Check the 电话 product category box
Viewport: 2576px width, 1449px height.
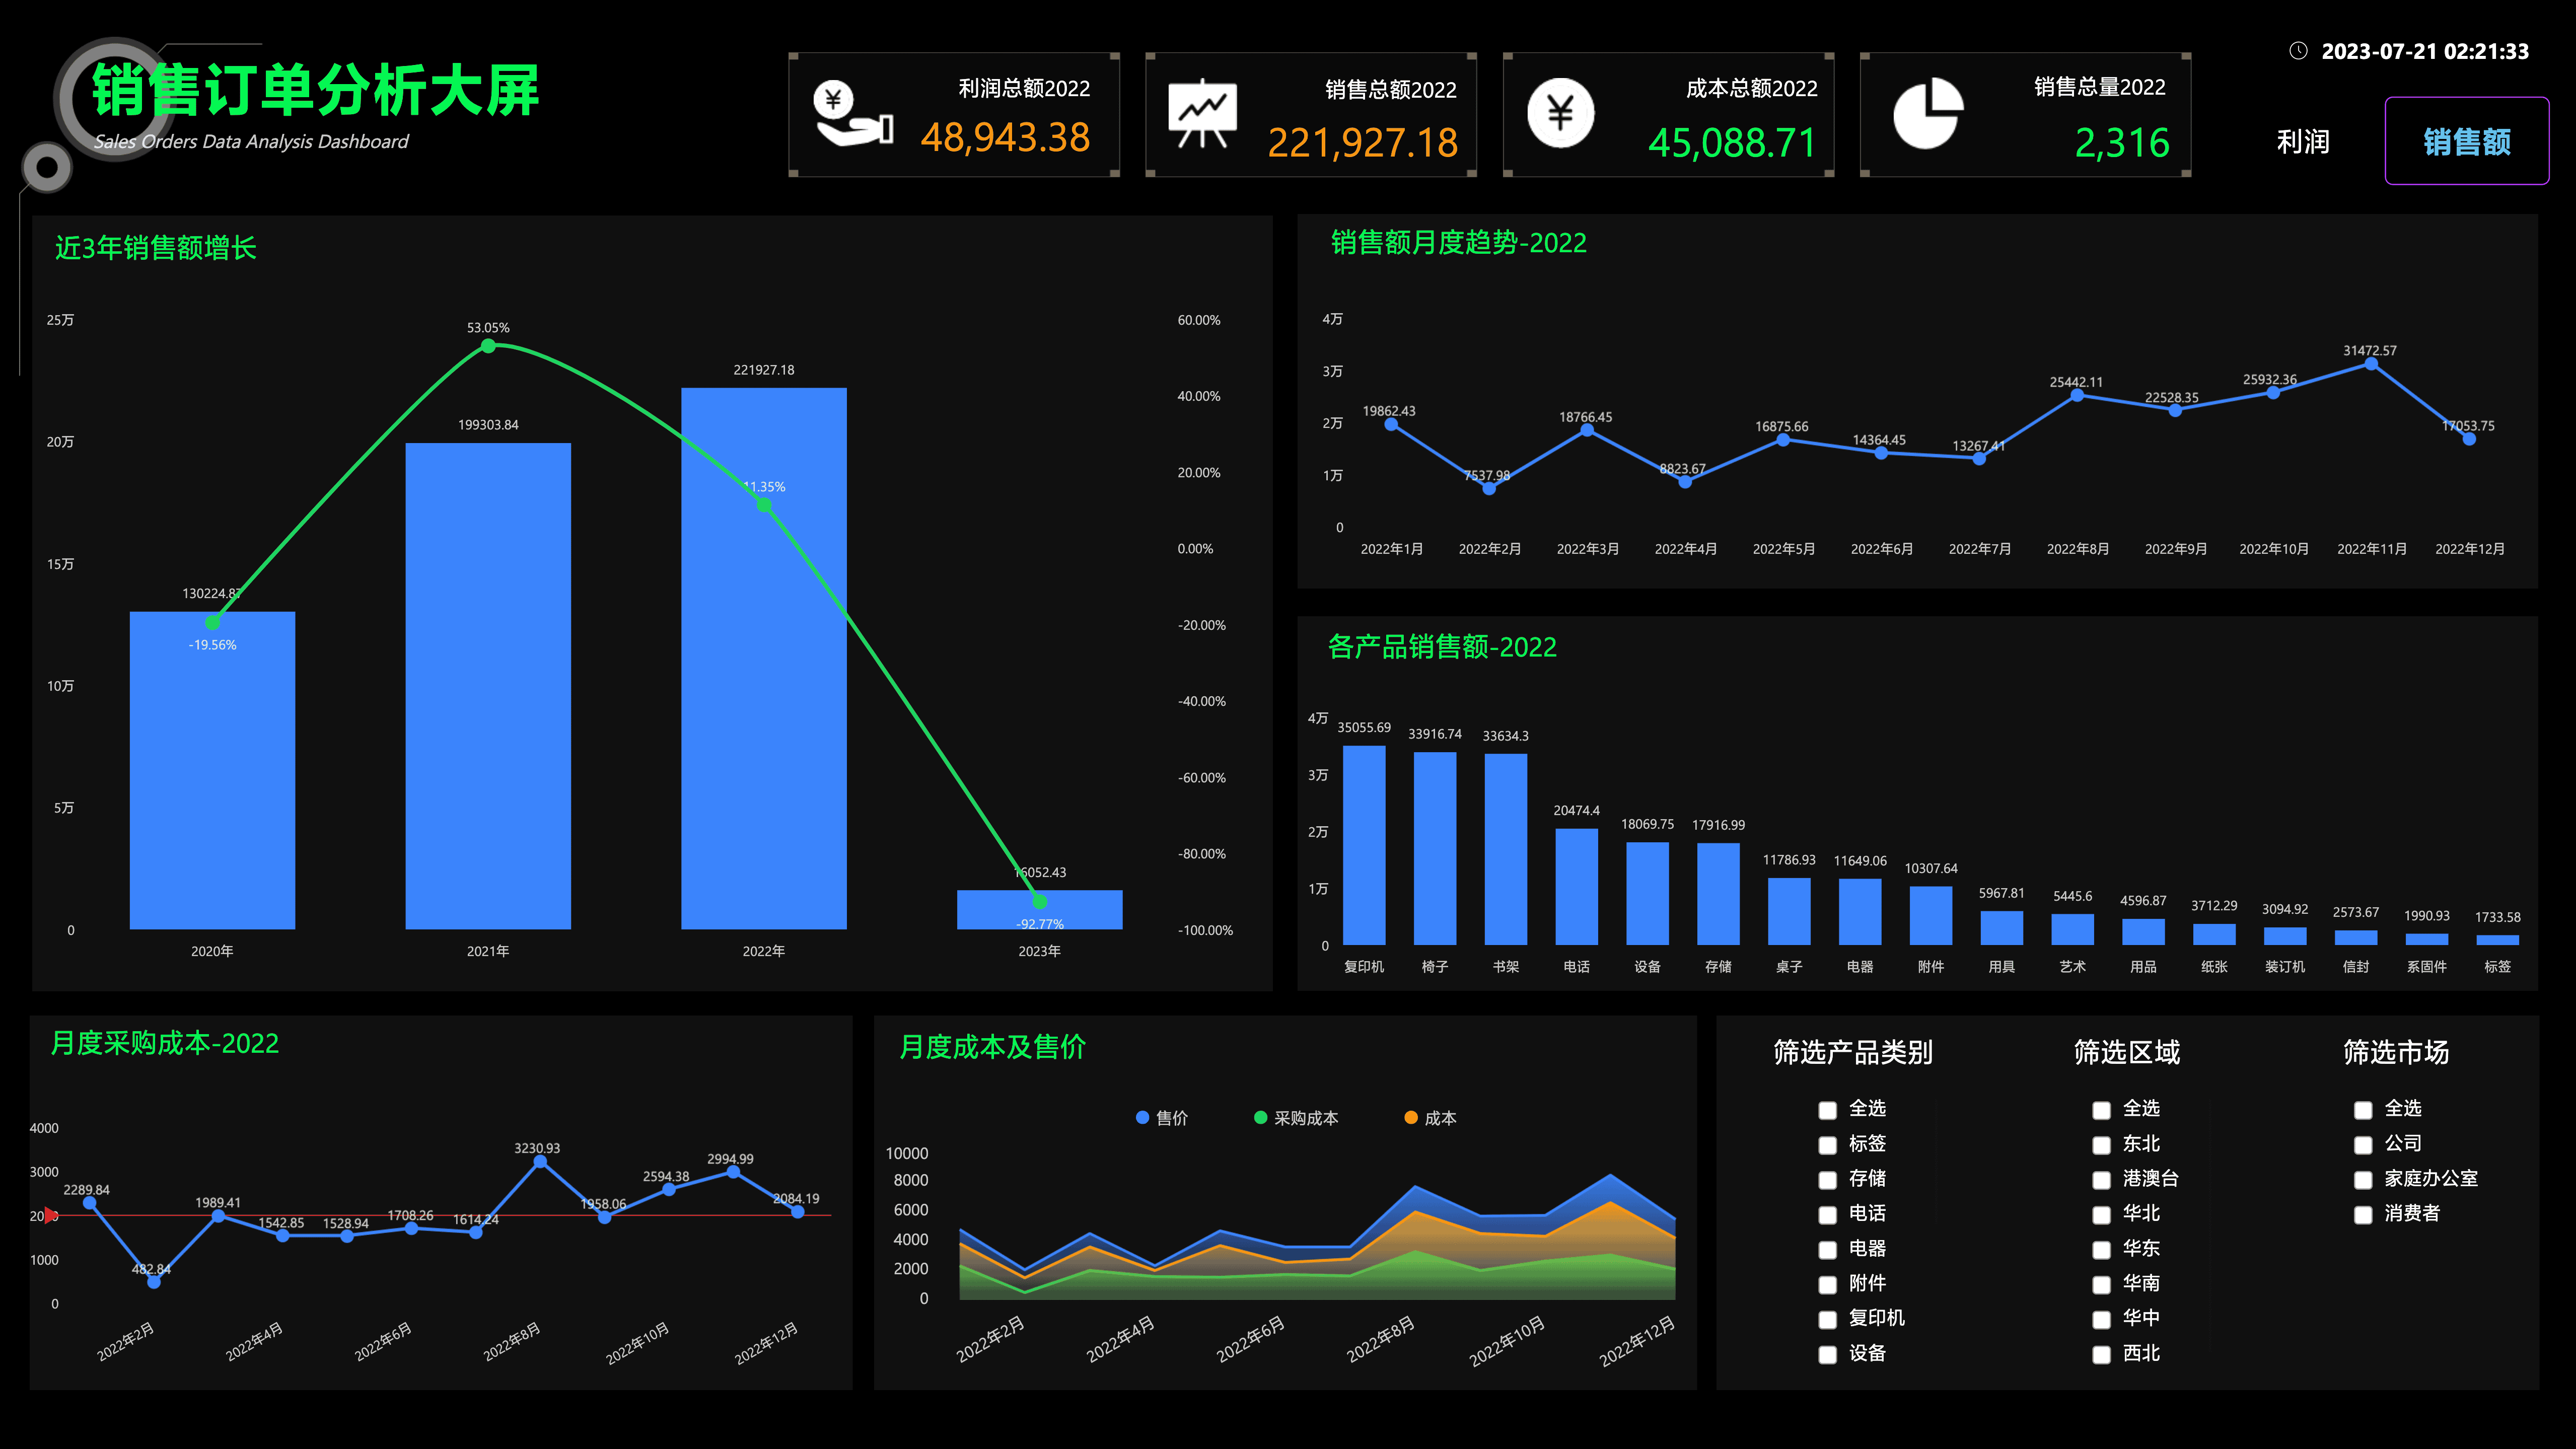[1827, 1215]
